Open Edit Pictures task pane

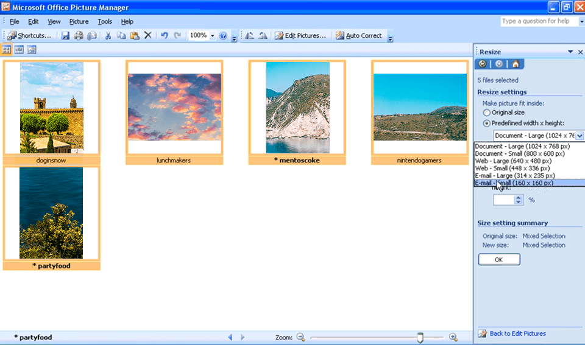[300, 35]
